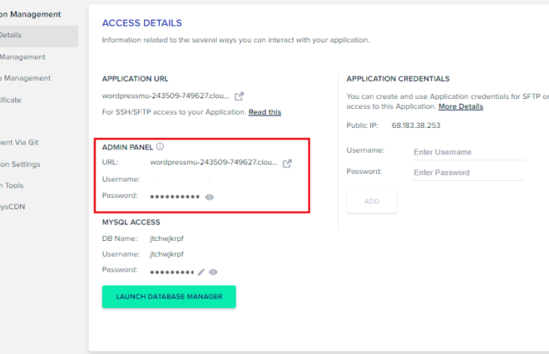Launch Database Manager
Image resolution: width=549 pixels, height=354 pixels.
pyautogui.click(x=169, y=297)
